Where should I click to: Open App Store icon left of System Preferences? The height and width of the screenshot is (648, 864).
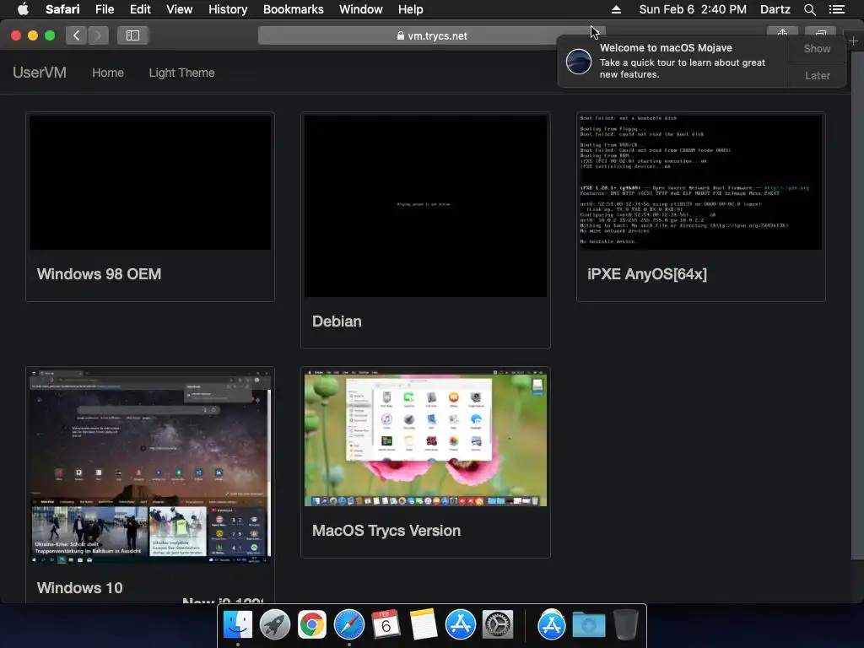click(460, 625)
